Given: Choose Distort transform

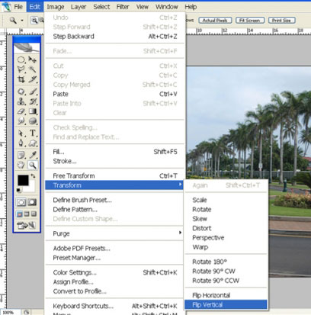Looking at the screenshot, I should point(226,228).
